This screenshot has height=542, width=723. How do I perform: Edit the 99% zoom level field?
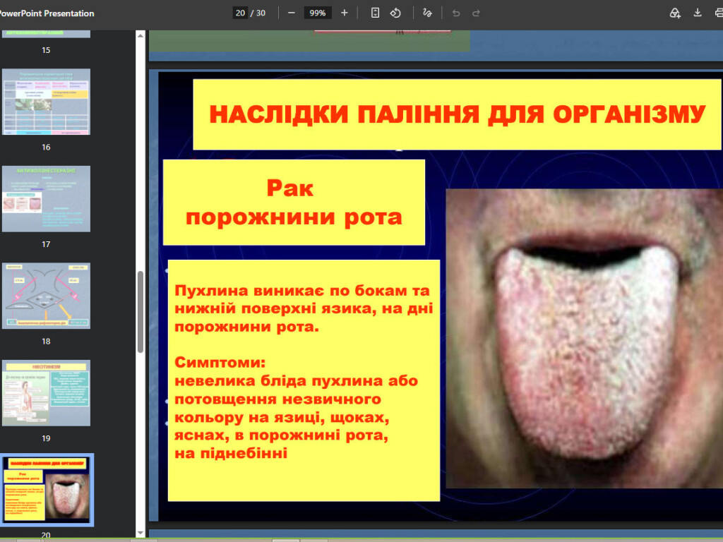[317, 13]
